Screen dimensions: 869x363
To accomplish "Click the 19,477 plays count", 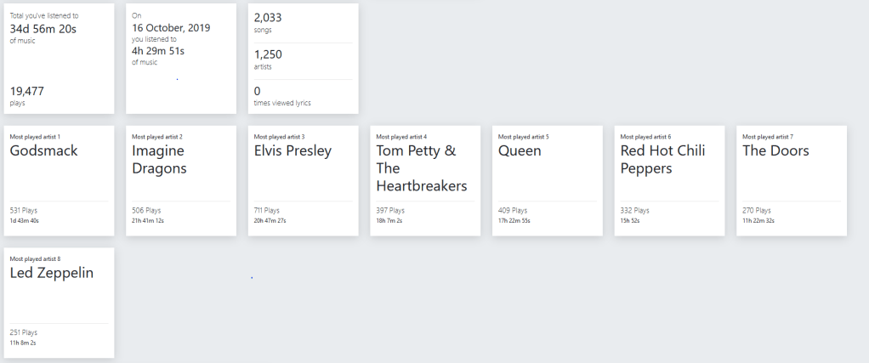I will 27,91.
